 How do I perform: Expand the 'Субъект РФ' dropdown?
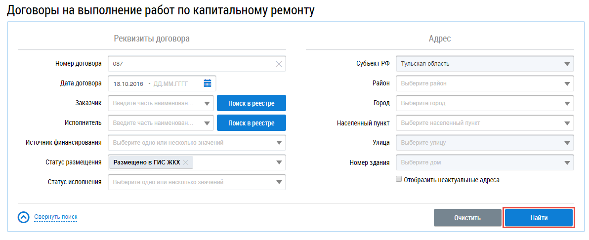567,64
